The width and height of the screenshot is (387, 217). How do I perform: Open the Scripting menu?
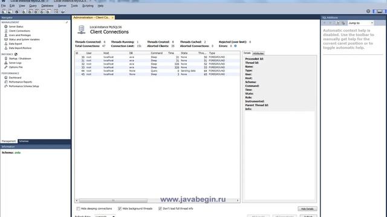pyautogui.click(x=88, y=5)
